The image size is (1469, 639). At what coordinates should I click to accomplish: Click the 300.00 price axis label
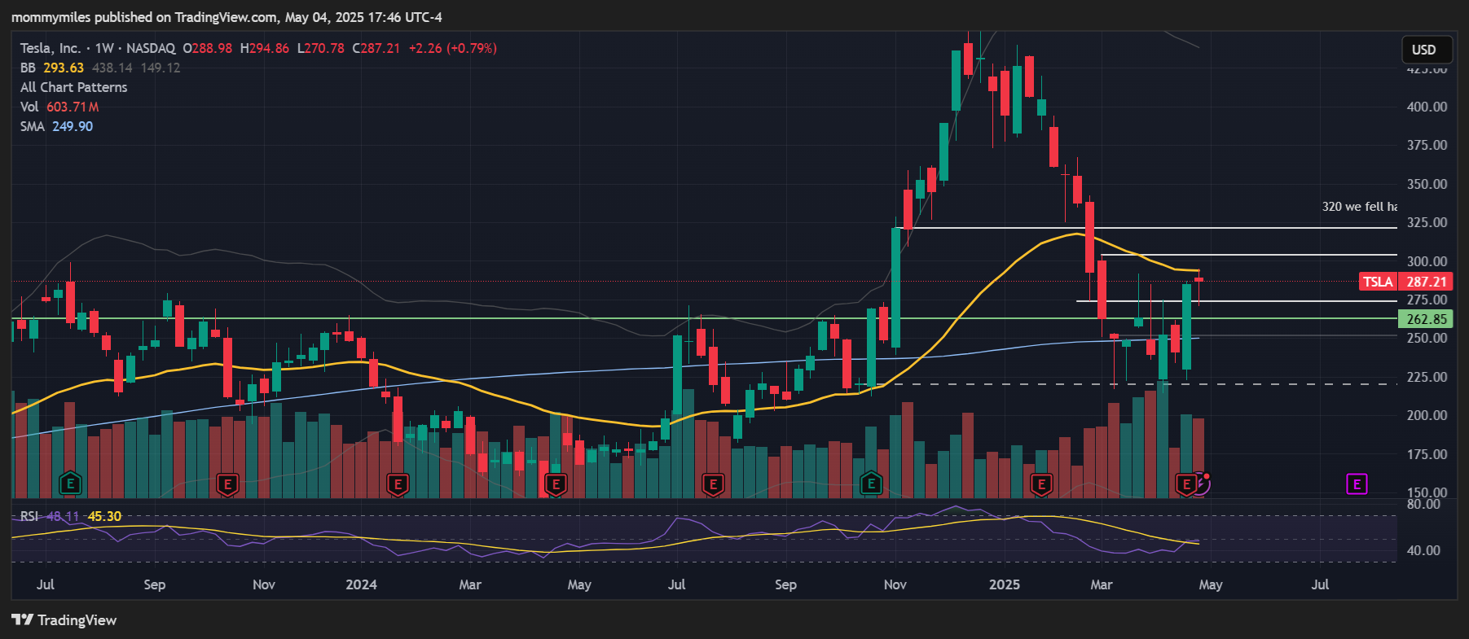[1427, 261]
